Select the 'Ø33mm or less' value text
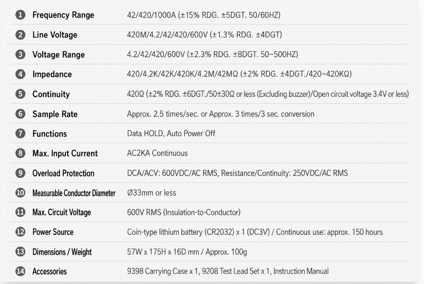The width and height of the screenshot is (424, 284). coord(151,193)
